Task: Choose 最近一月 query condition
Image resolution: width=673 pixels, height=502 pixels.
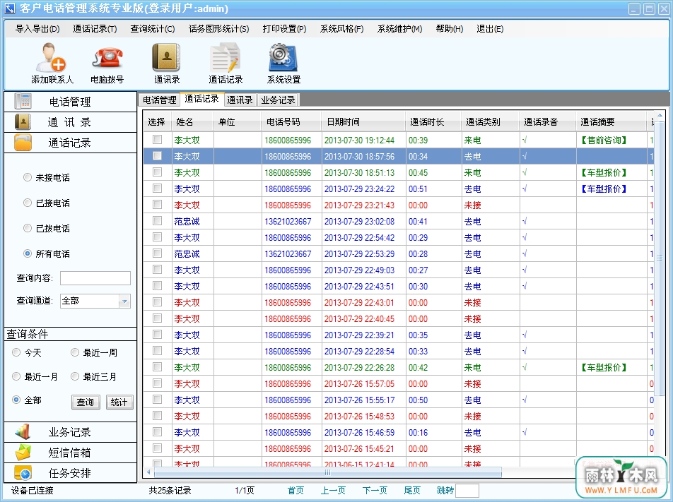Action: point(16,376)
